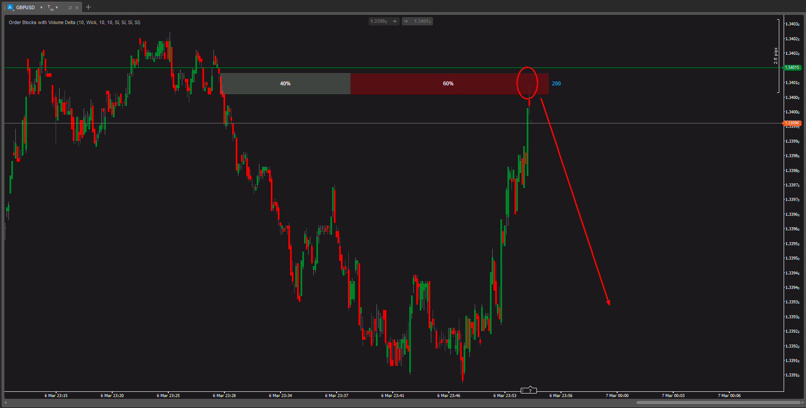Close the GBPUSD chart tab
The width and height of the screenshot is (806, 408).
click(x=77, y=7)
